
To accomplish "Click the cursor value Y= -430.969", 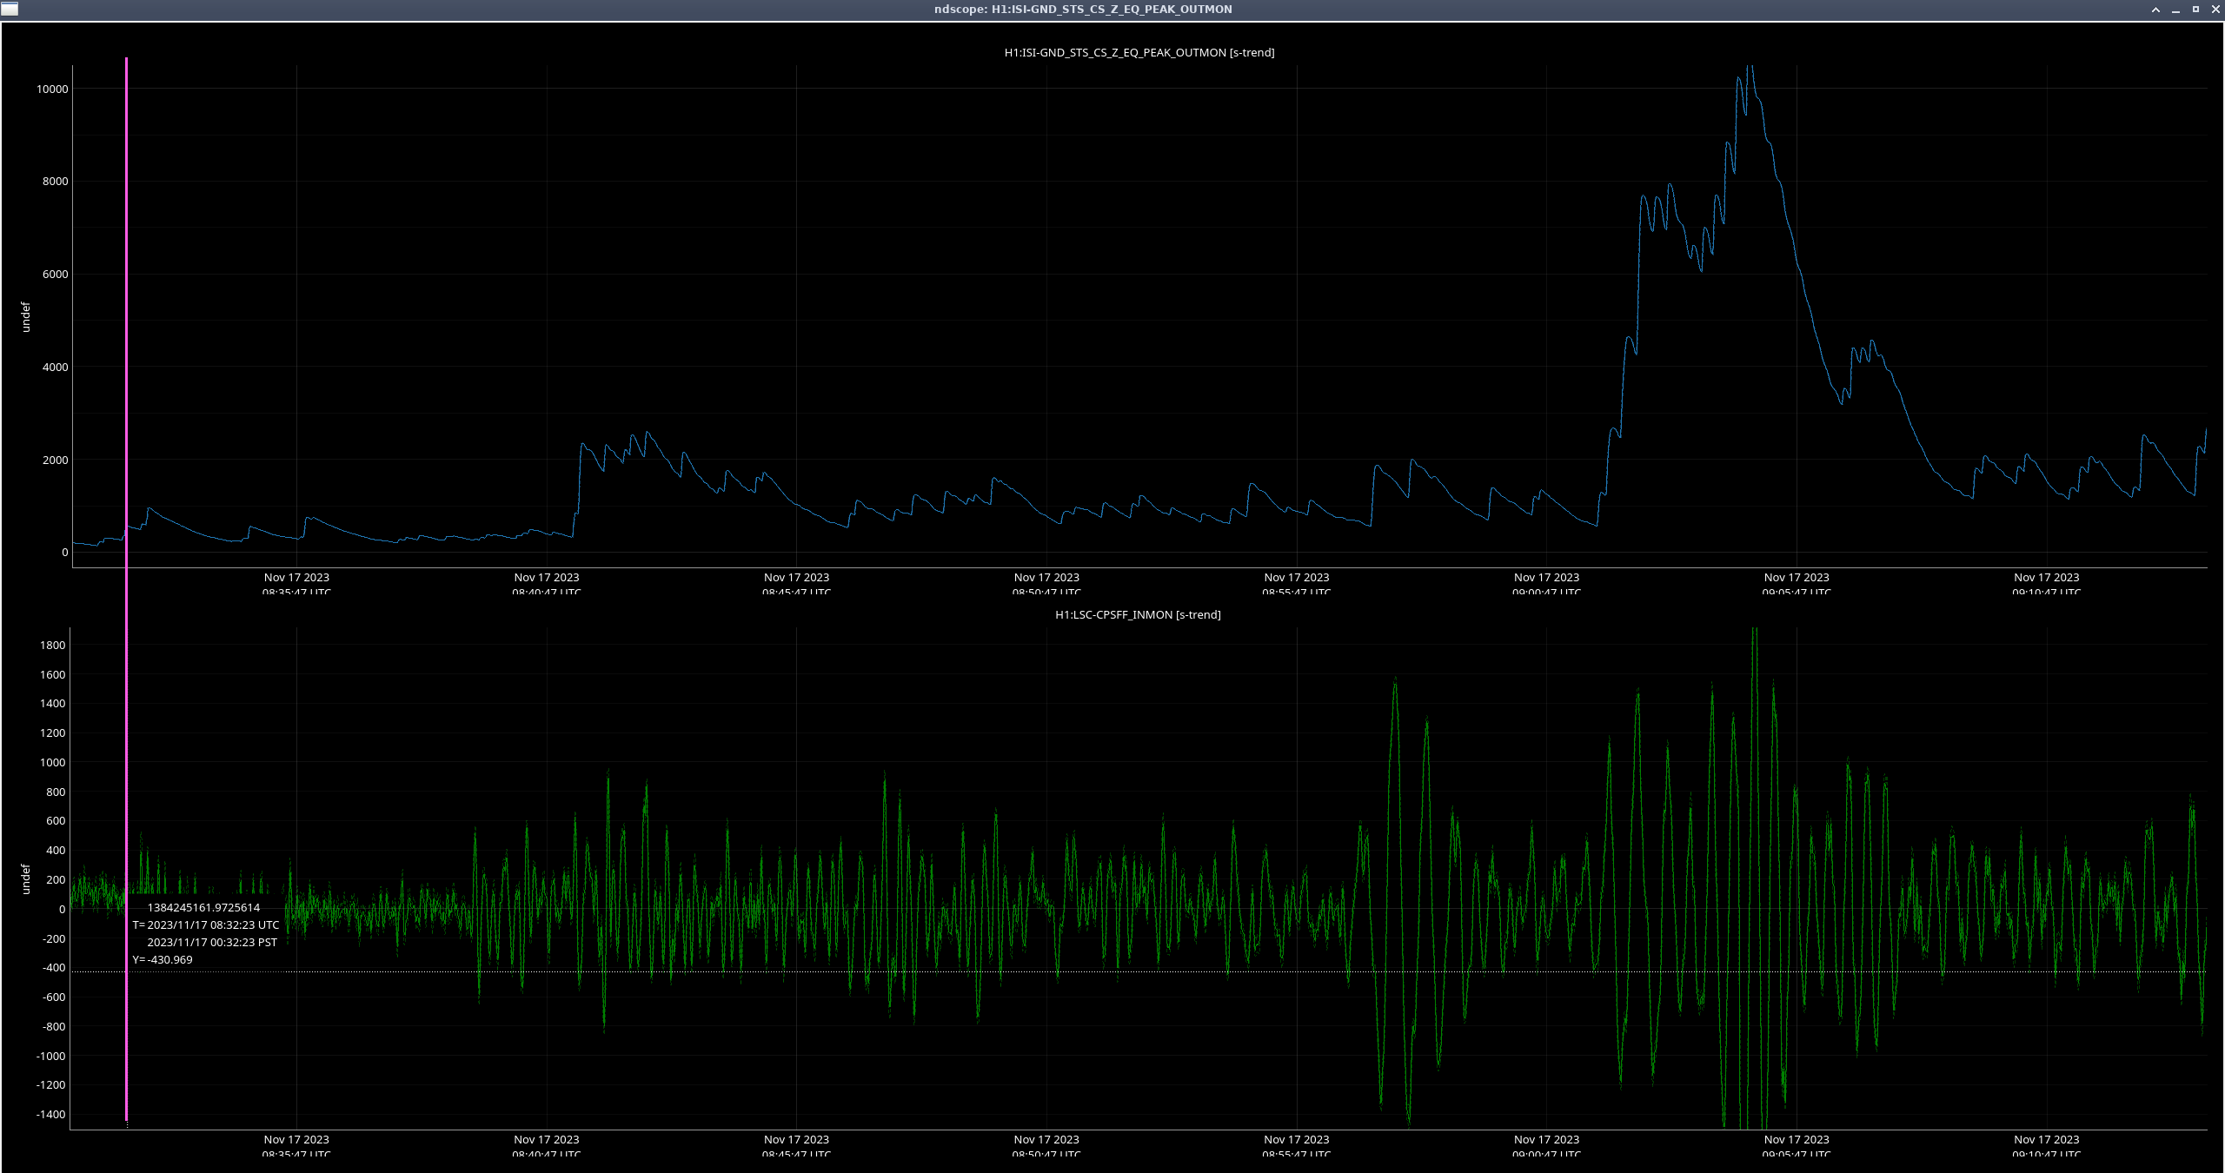I will [163, 959].
